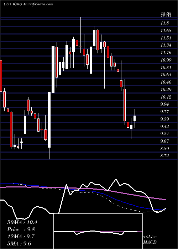Click the 9.24 price axis label
The image size is (178, 249).
point(164,133)
